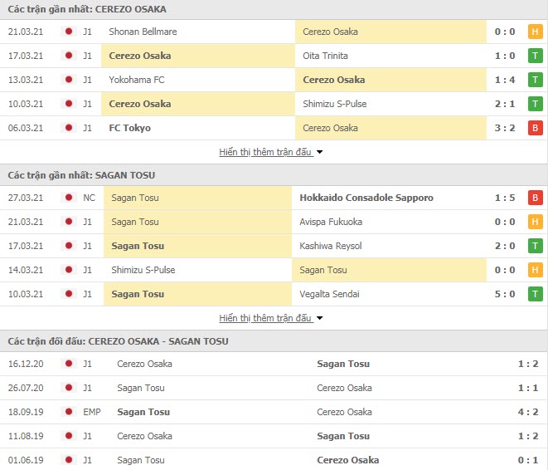This screenshot has height=470, width=548.
Task: Click Japan flag on 17.03.21 Kashiwa Reysol row
Action: point(69,246)
